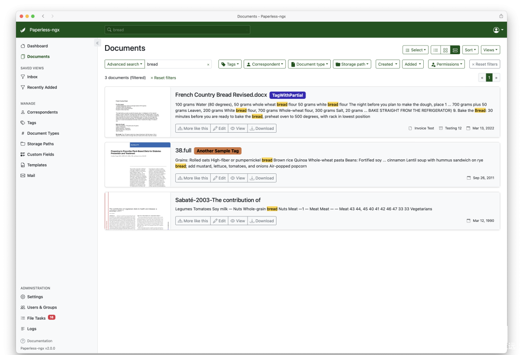Focus the top global search field

coord(177,30)
